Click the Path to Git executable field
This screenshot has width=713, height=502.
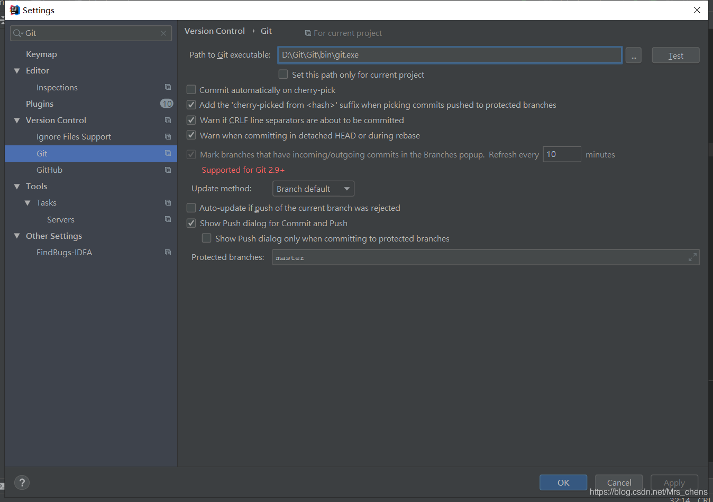click(450, 55)
